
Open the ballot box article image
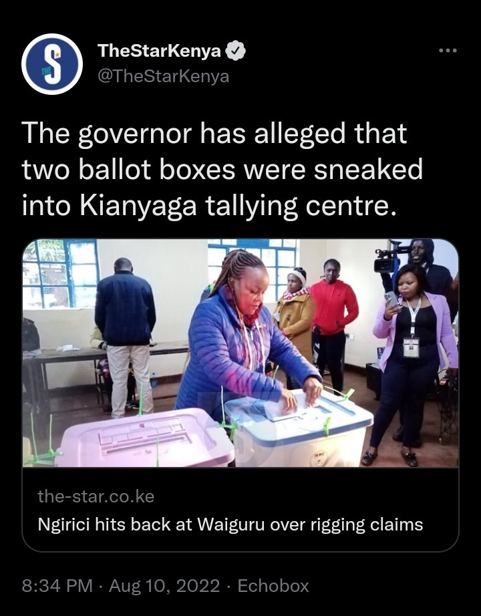tap(240, 353)
